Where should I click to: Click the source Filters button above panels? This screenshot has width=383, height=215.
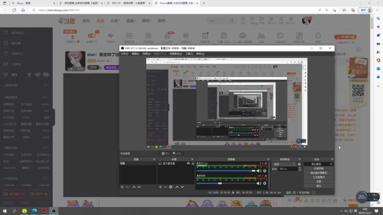coord(177,153)
